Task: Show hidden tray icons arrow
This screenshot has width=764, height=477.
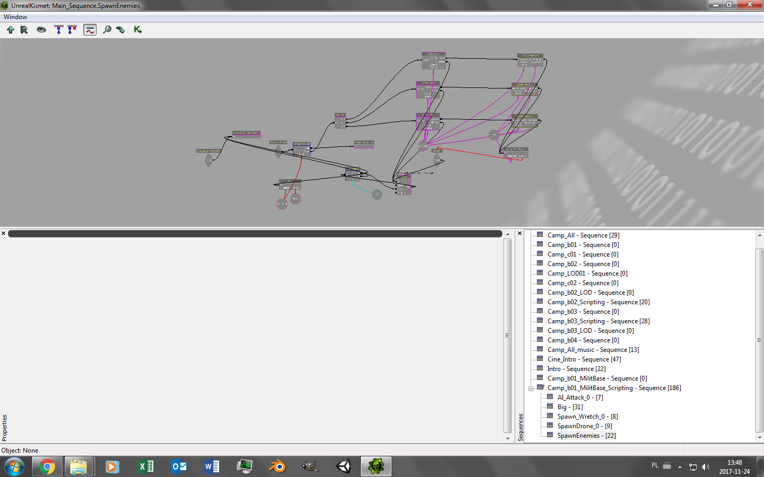Action: coord(680,467)
